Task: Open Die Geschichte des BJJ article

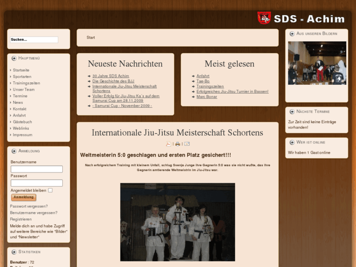Action: point(113,81)
